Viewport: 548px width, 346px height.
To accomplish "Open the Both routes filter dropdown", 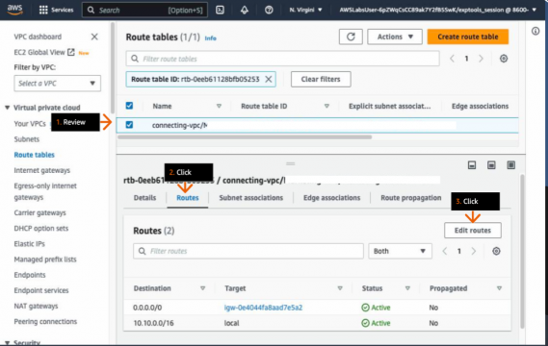I will [x=400, y=251].
